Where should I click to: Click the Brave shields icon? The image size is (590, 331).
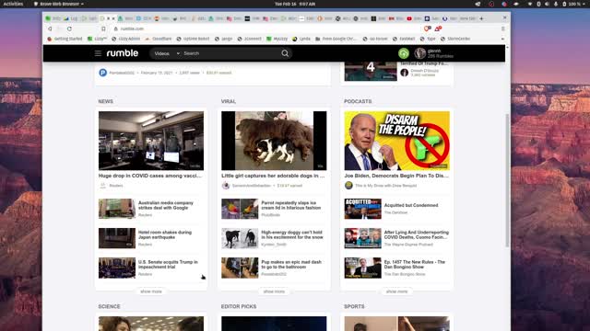pyautogui.click(x=427, y=29)
